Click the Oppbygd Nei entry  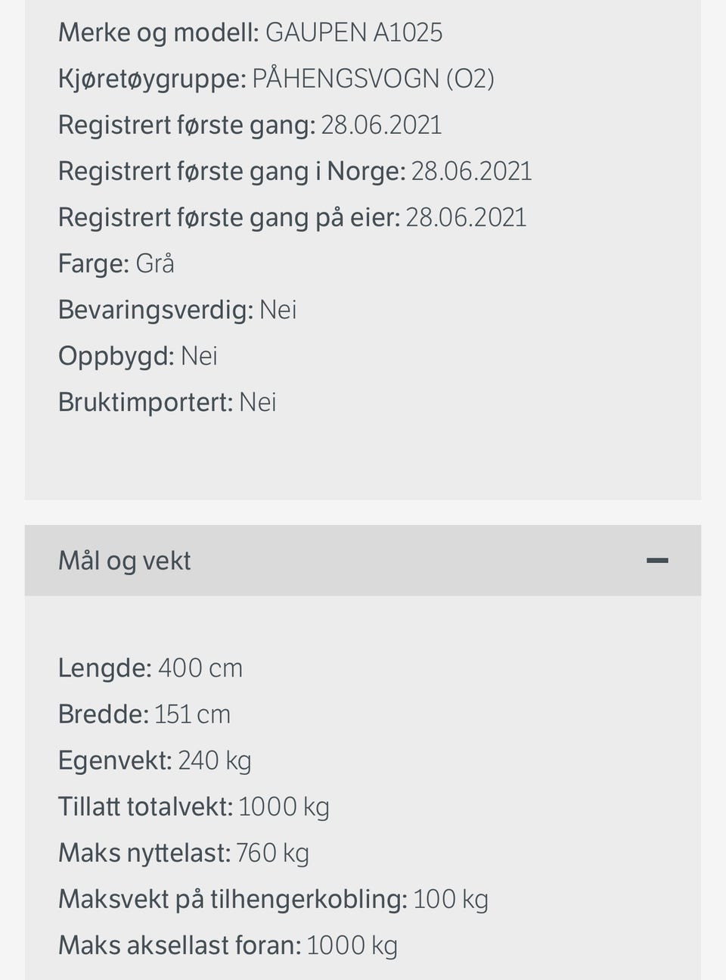[138, 356]
